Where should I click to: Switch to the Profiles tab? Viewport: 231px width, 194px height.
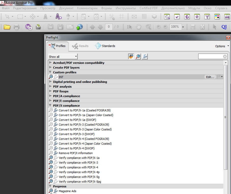[x=58, y=46]
